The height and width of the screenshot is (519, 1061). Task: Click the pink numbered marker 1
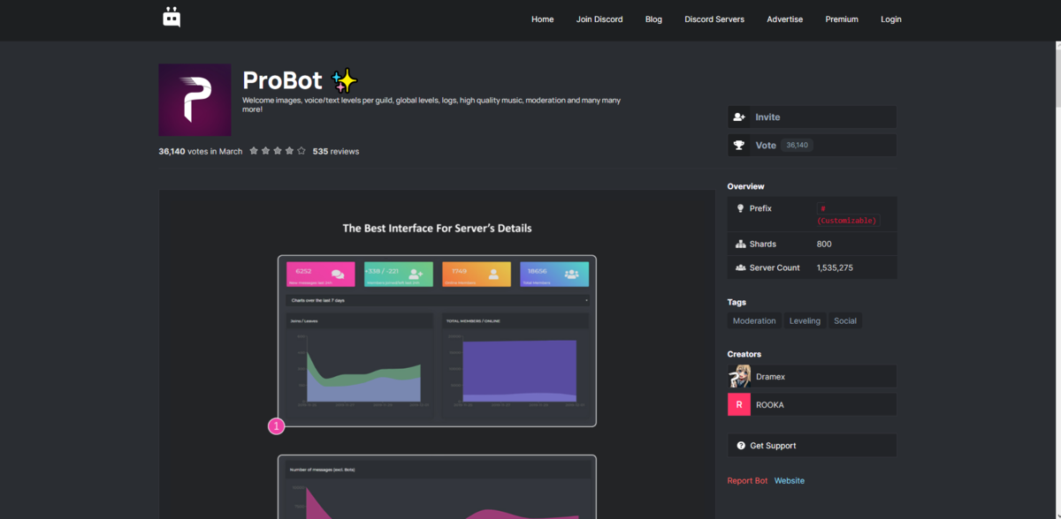click(x=276, y=426)
